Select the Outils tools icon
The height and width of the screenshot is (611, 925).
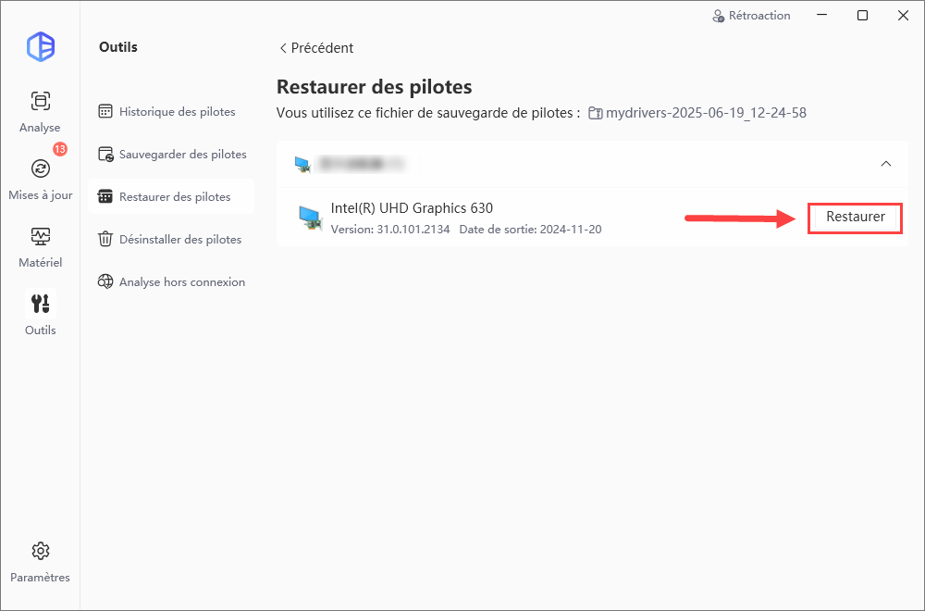(40, 304)
